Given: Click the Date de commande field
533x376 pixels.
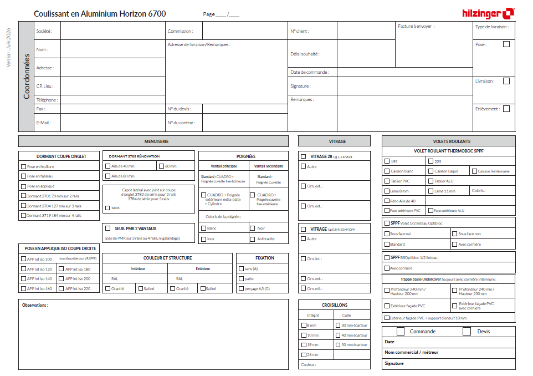Looking at the screenshot, I should (x=404, y=72).
